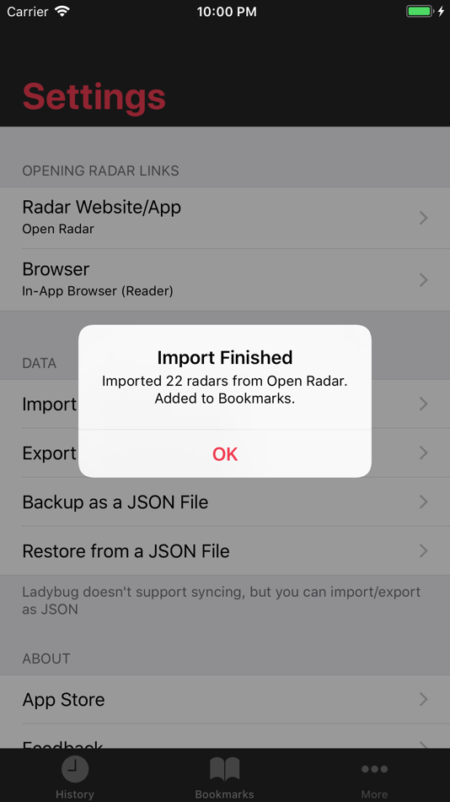This screenshot has height=802, width=450.
Task: Expand chevron on Import row
Action: pyautogui.click(x=423, y=404)
